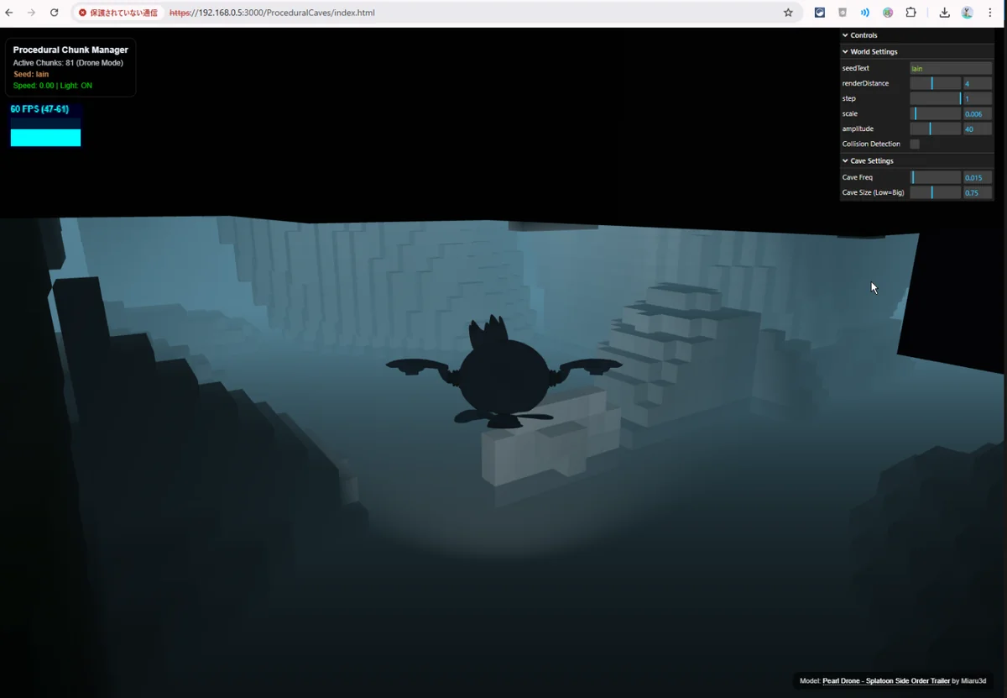Open the Pearl Drone model credit link
1007x698 pixels.
(x=885, y=681)
